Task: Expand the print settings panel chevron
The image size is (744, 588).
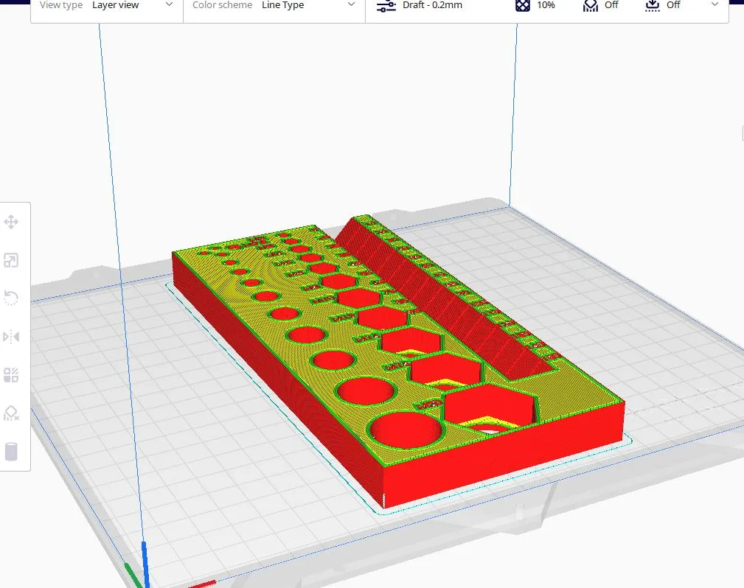Action: click(x=715, y=4)
